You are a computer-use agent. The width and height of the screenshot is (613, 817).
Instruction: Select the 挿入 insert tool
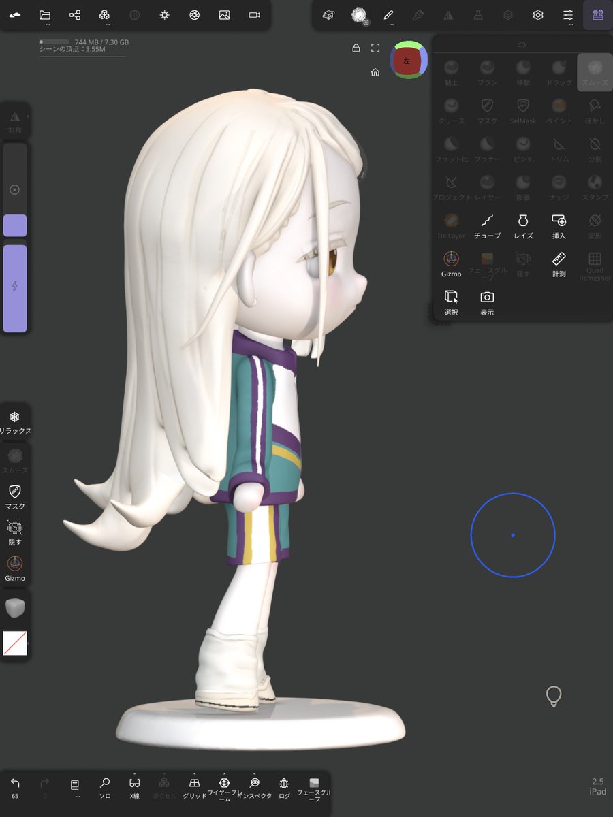559,225
